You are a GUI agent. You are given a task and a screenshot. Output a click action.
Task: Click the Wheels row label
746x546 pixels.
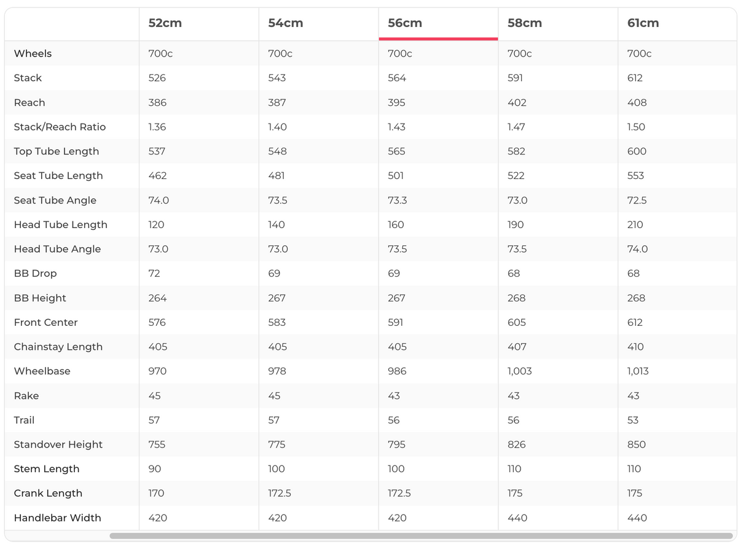(33, 53)
